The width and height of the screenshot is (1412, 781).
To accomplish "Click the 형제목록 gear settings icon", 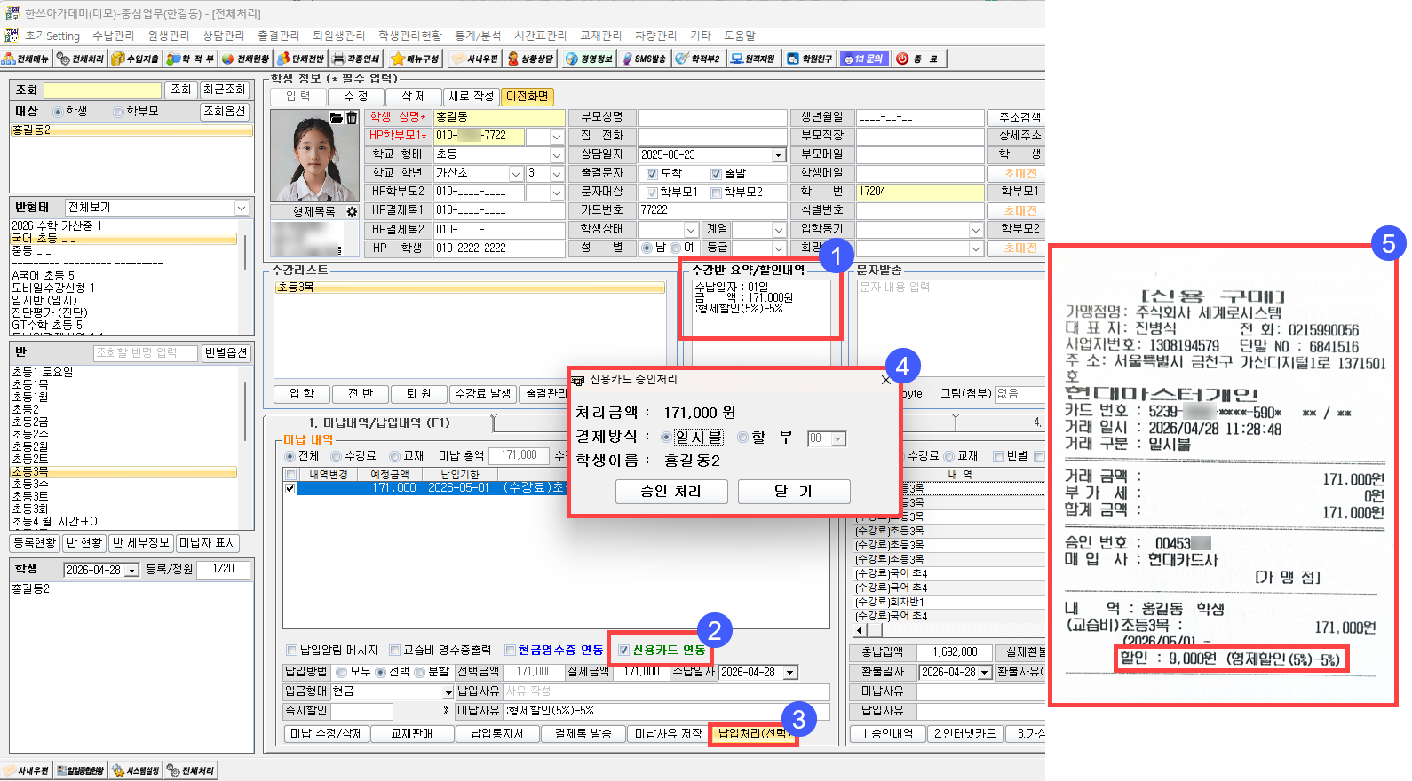I will point(352,212).
